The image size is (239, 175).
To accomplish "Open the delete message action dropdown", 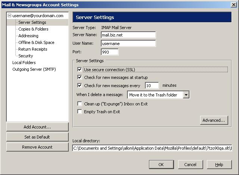I will 186,95.
